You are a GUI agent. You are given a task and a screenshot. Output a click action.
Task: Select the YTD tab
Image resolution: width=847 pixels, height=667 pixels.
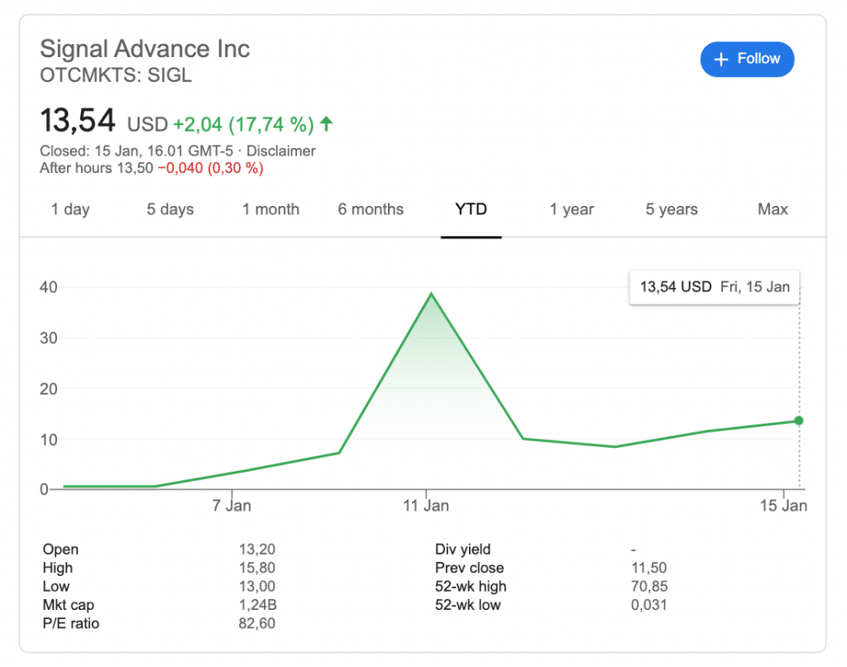tap(471, 209)
